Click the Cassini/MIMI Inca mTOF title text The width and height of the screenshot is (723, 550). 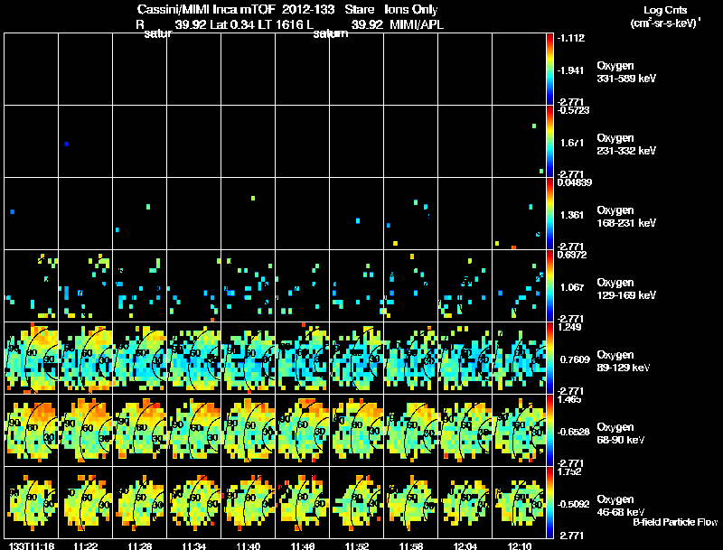click(200, 9)
